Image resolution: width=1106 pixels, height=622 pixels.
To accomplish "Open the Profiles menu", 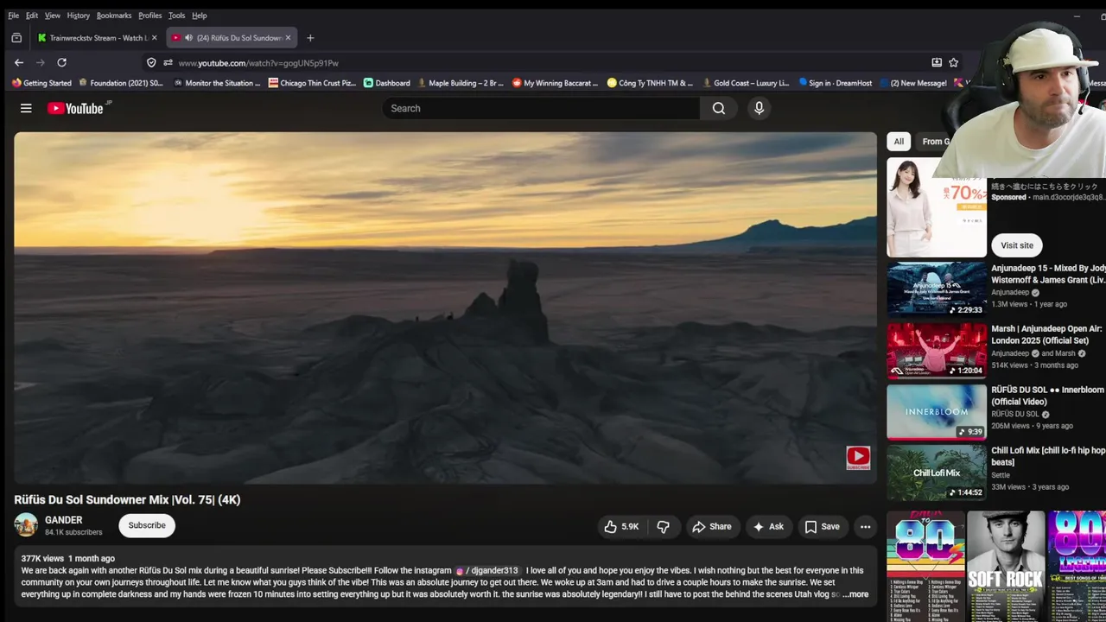I will point(149,16).
